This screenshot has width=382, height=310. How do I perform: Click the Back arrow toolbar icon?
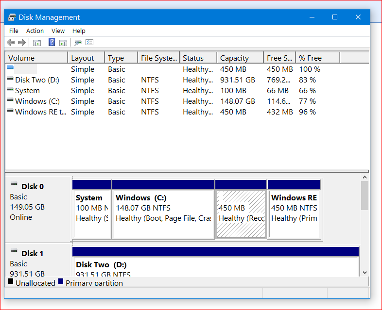click(11, 43)
